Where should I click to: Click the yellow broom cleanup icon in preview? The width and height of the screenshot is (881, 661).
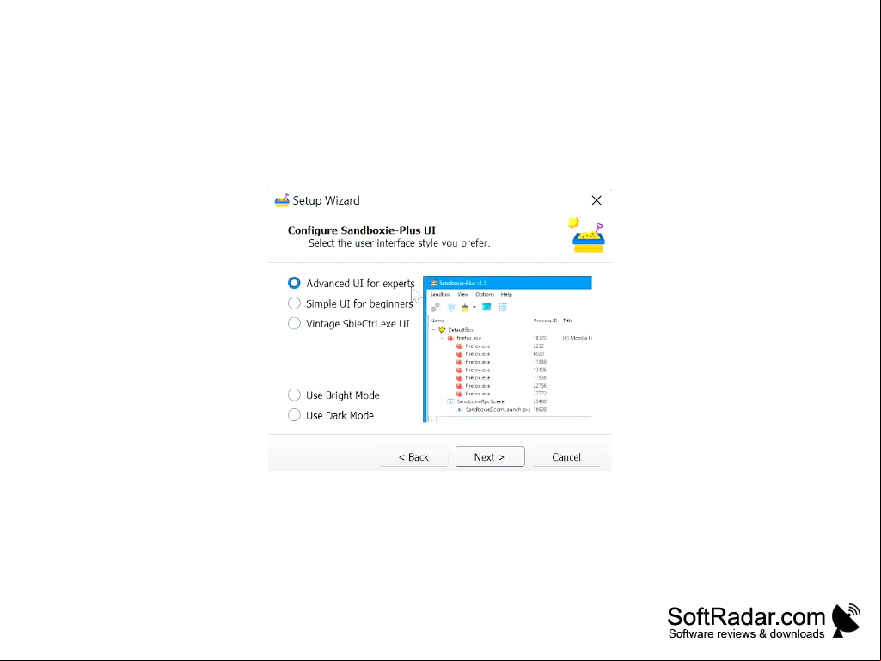(465, 307)
